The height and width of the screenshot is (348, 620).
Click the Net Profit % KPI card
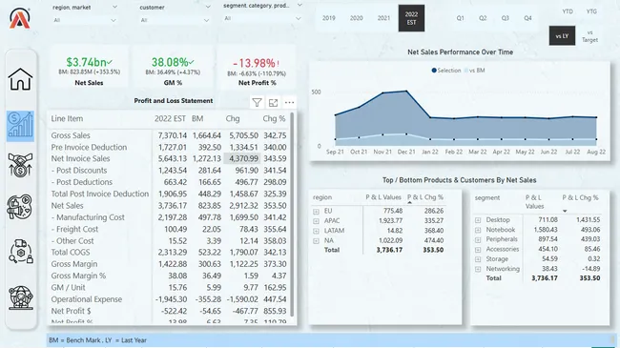tap(257, 68)
